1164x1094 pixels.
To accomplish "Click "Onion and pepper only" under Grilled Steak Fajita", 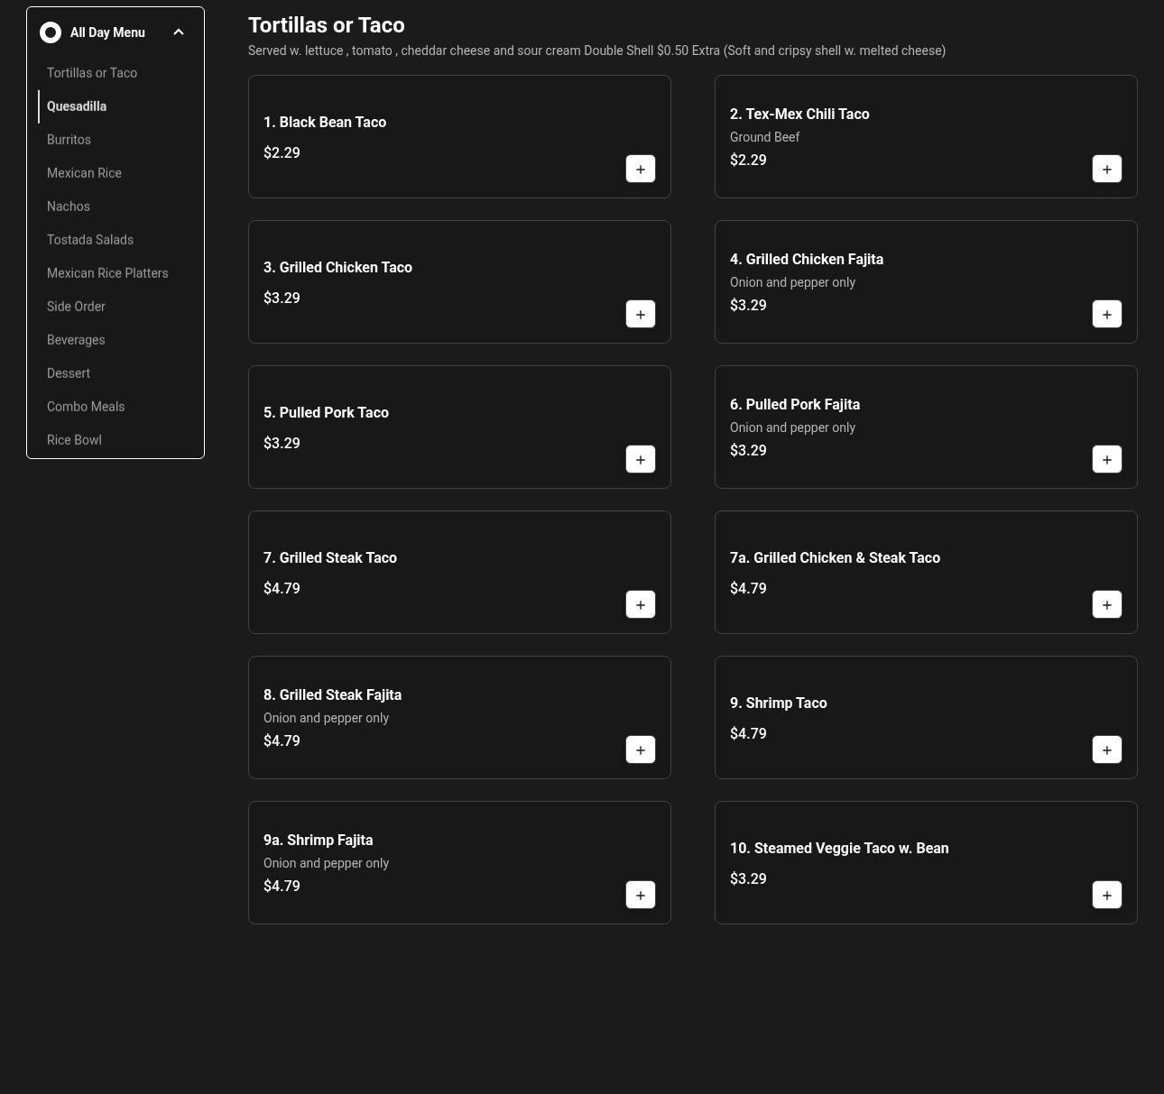I will [326, 718].
